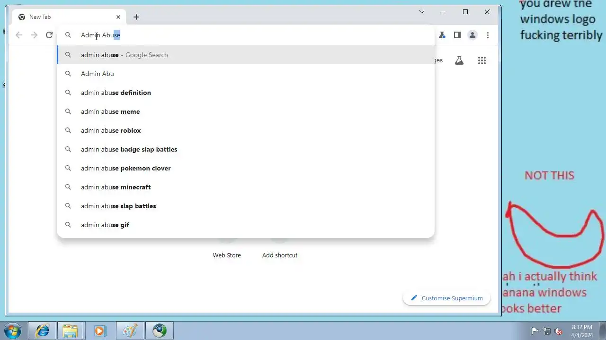This screenshot has height=340, width=606.
Task: Choose 'admin abuse - Google Search' suggestion
Action: click(x=246, y=55)
